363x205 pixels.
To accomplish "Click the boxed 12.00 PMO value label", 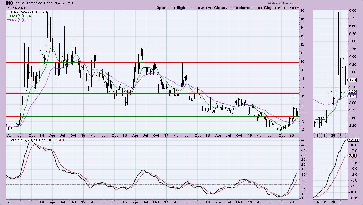I will (x=353, y=140).
